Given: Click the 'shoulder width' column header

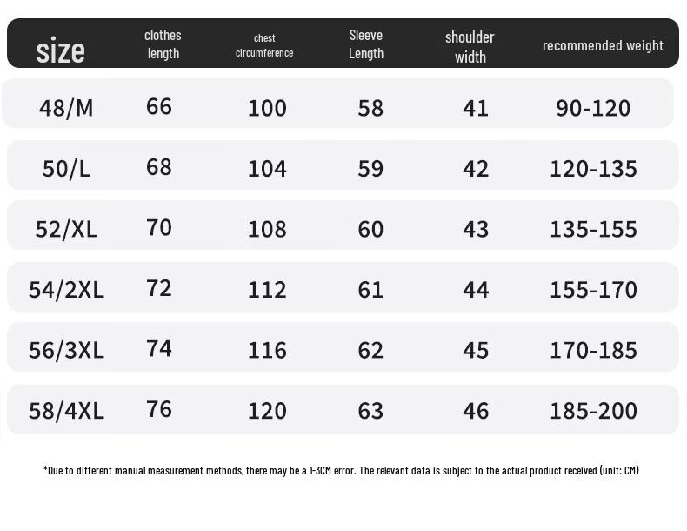Looking at the screenshot, I should [x=470, y=47].
